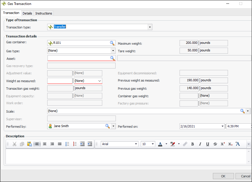Open the Instructions tab
This screenshot has height=182, width=252.
pos(44,13)
